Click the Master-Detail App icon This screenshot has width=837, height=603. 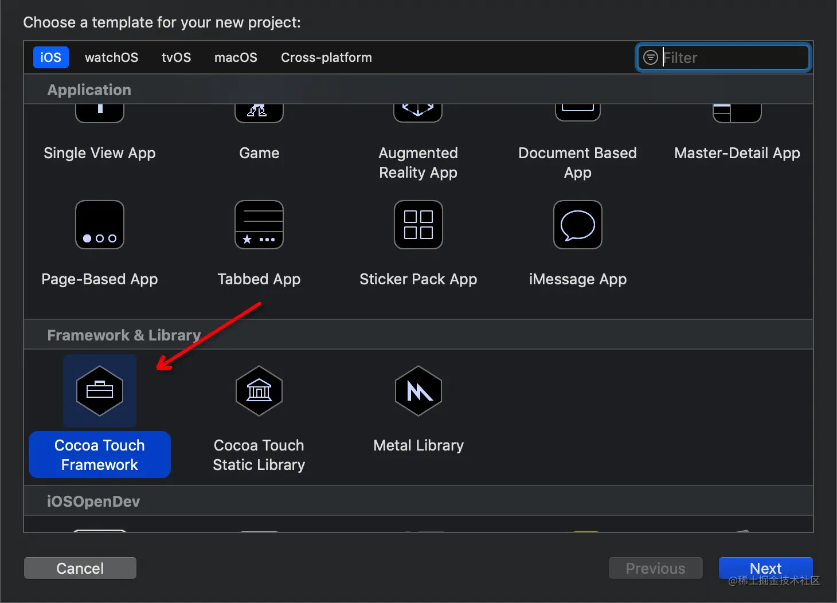tap(737, 113)
